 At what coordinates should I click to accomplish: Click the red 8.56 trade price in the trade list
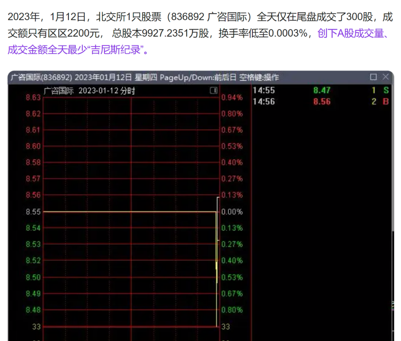point(322,101)
